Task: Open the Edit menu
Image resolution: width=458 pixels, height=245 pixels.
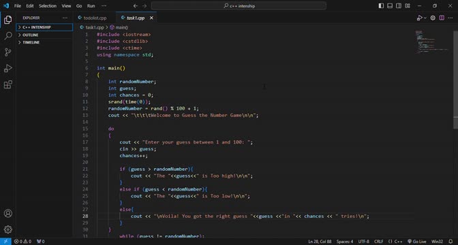Action: coord(30,6)
